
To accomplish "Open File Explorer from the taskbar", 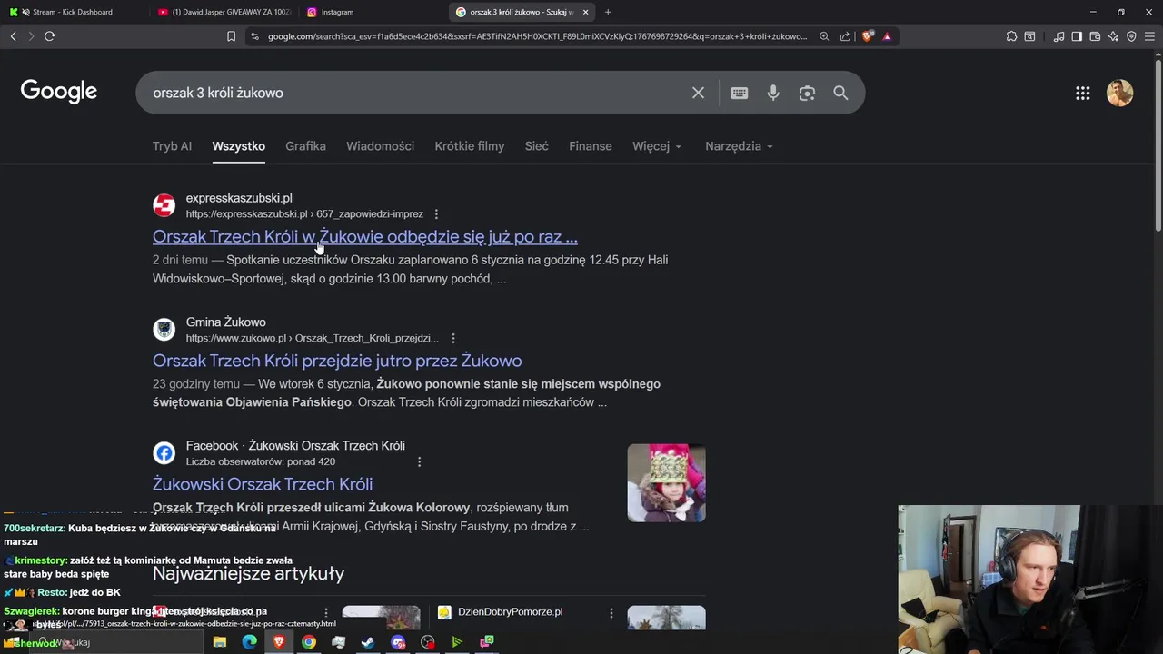I will point(220,642).
